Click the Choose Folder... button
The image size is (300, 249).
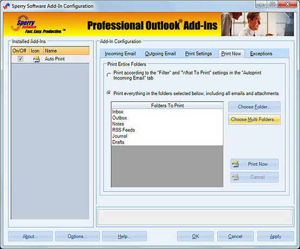point(254,107)
